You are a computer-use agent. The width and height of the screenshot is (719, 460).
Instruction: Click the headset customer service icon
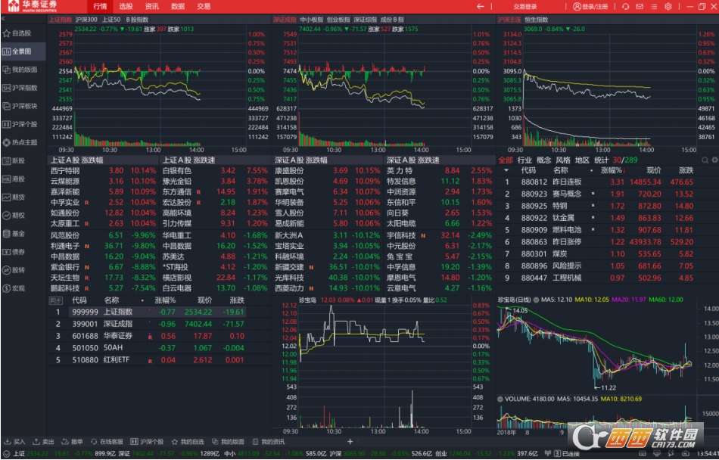point(626,6)
